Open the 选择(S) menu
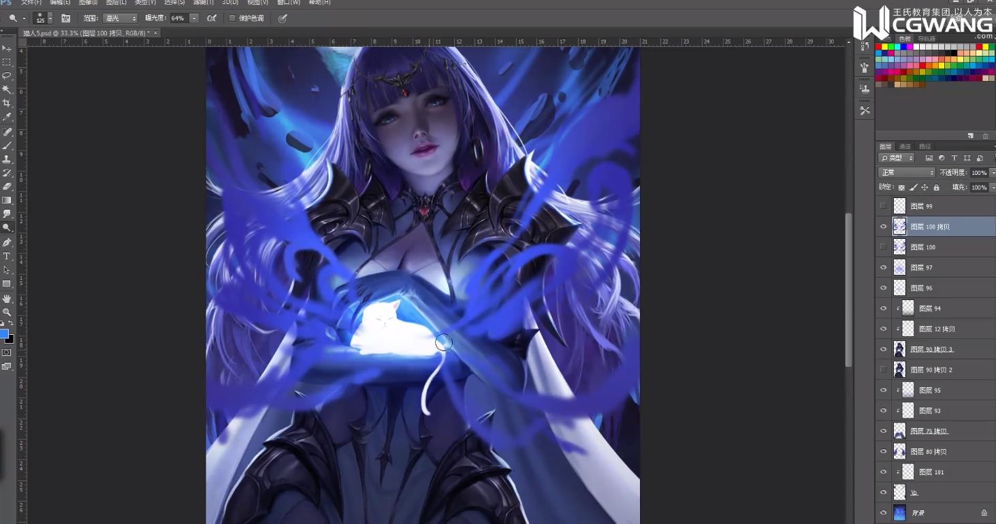 tap(174, 3)
